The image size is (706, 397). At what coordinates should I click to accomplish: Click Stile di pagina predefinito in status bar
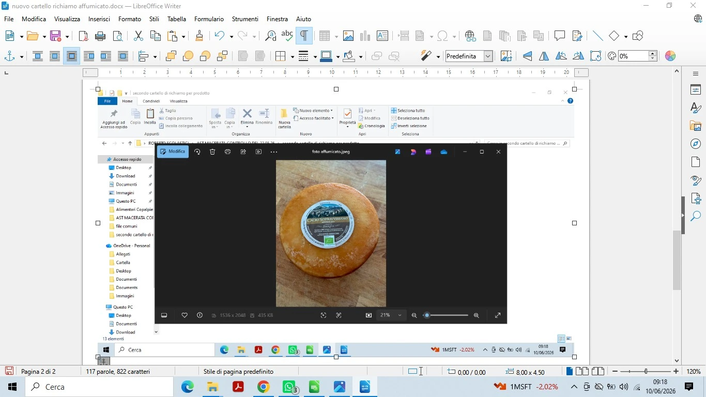[x=238, y=371]
